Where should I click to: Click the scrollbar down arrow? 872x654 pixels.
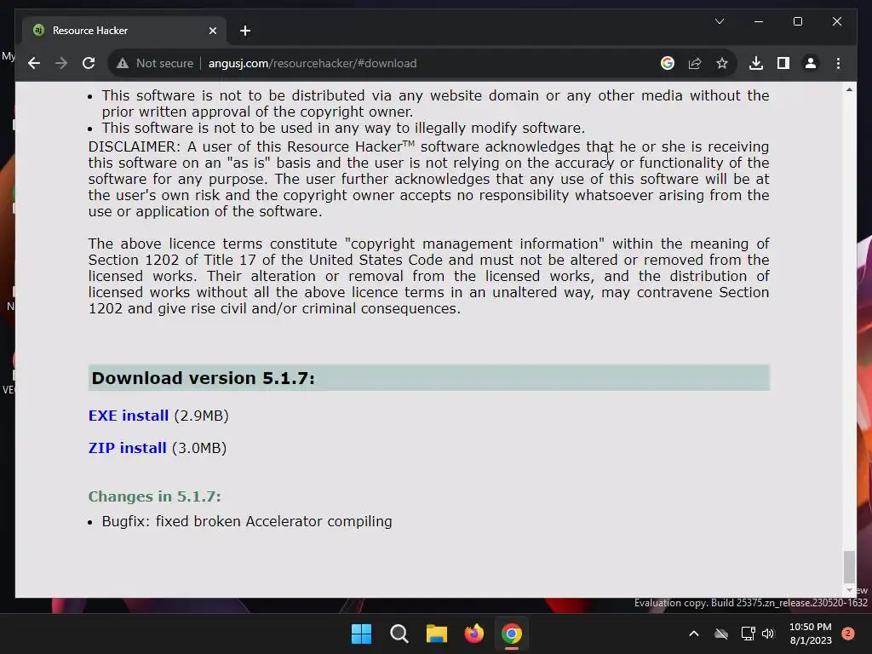click(x=849, y=591)
